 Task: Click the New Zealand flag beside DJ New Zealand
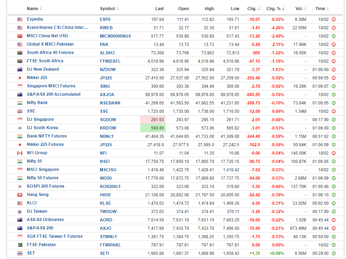20,70
